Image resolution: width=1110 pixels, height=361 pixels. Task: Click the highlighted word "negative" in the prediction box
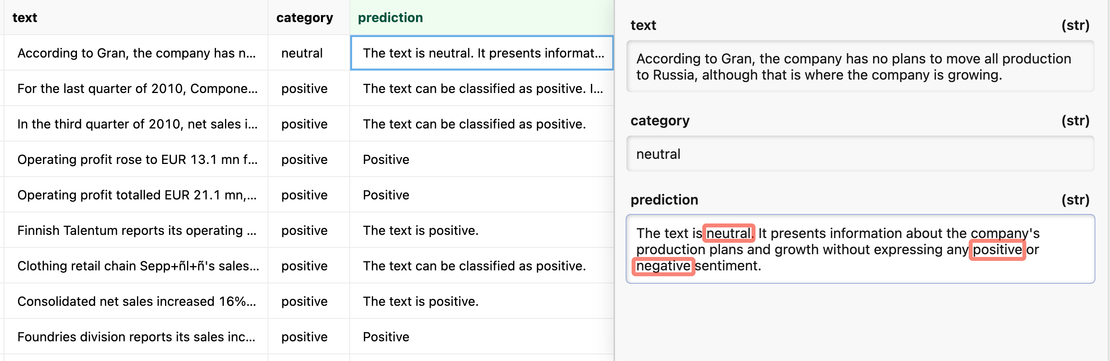pyautogui.click(x=663, y=266)
